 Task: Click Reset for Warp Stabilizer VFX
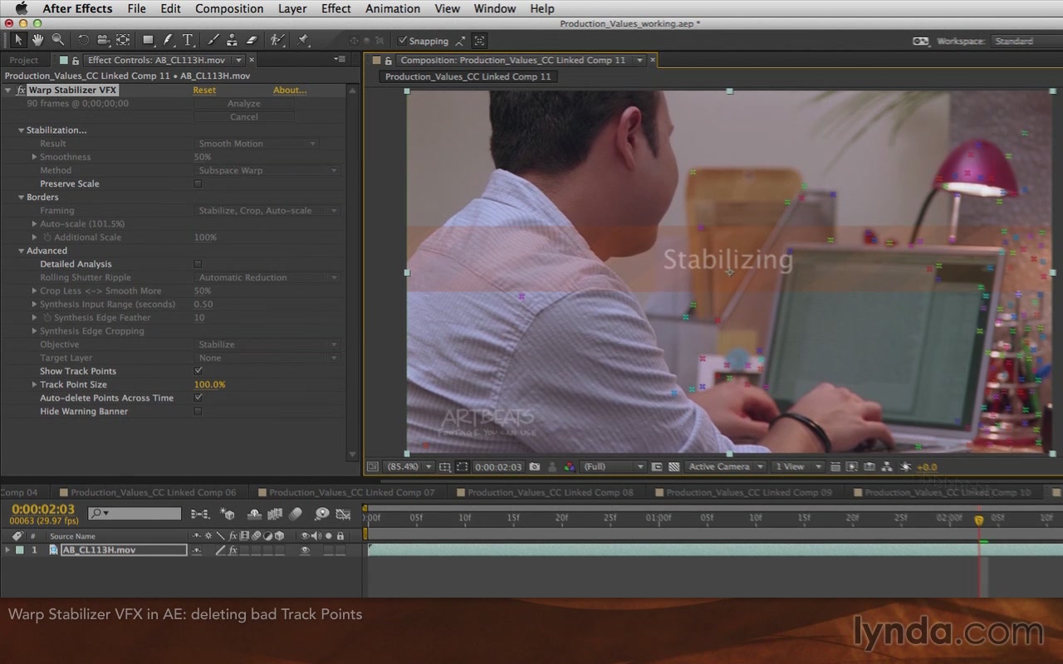[x=204, y=90]
